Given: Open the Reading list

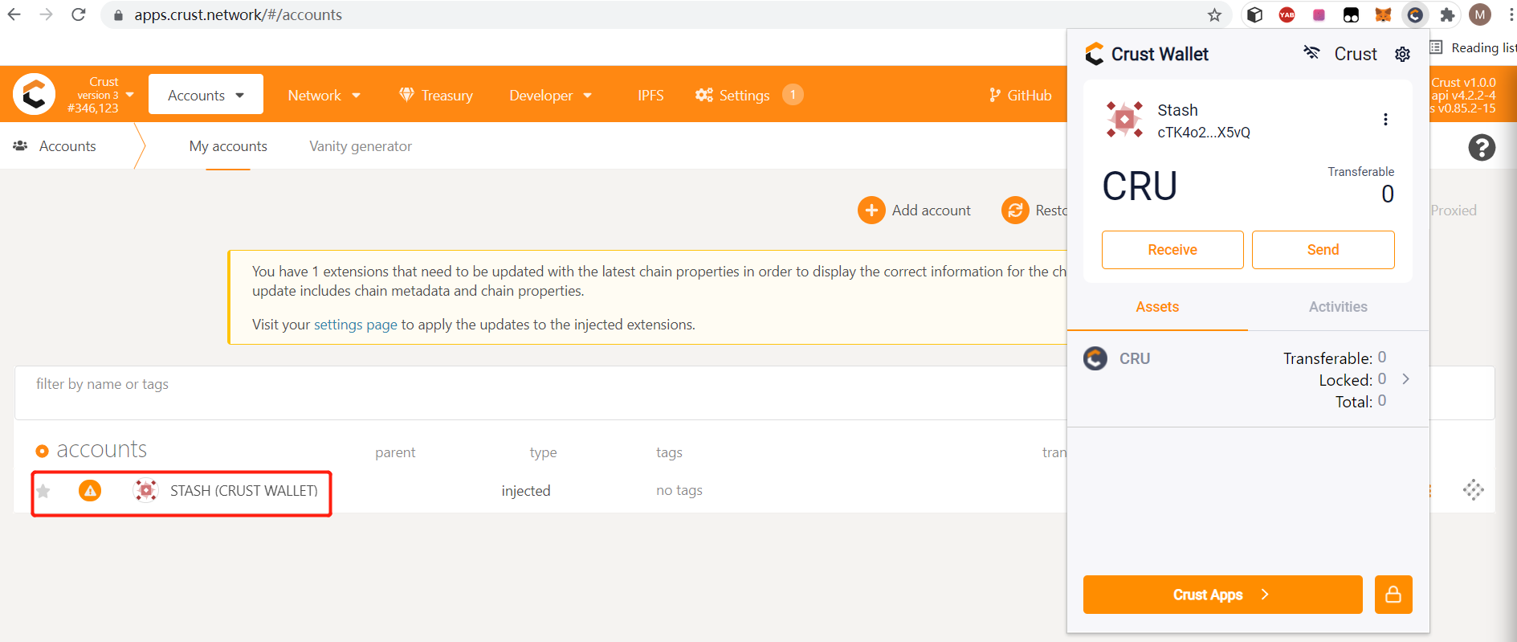Looking at the screenshot, I should [x=1474, y=47].
